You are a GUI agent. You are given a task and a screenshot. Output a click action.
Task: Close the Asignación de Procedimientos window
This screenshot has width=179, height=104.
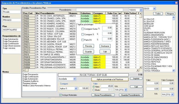(176, 3)
